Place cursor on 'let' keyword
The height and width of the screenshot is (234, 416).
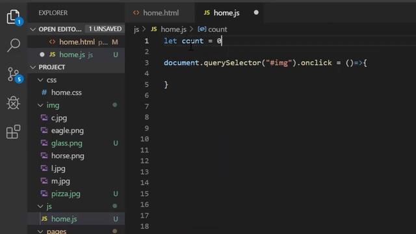[x=170, y=41]
